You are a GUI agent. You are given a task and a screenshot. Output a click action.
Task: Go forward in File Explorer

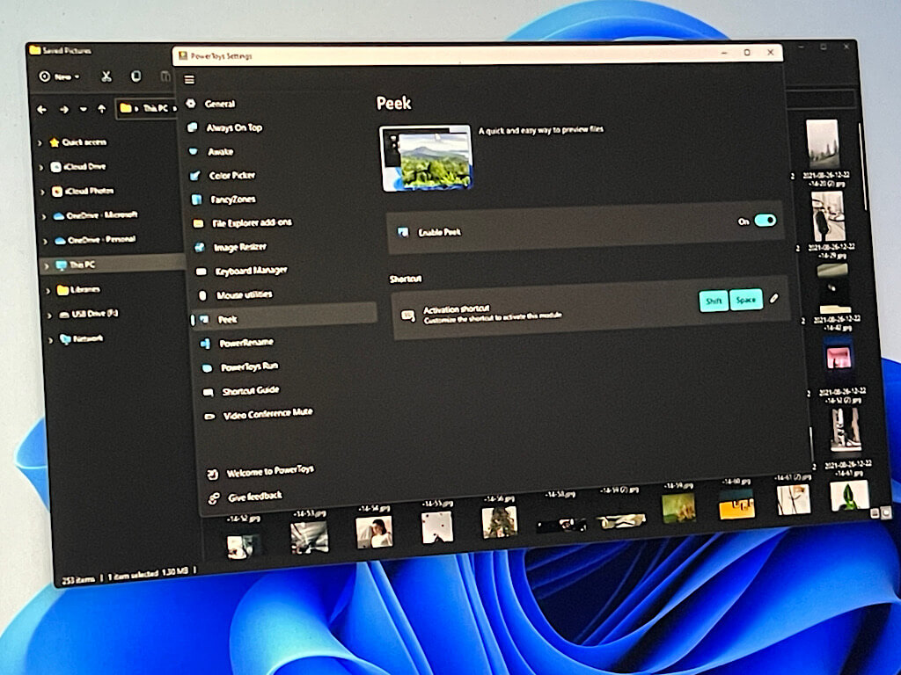coord(63,109)
